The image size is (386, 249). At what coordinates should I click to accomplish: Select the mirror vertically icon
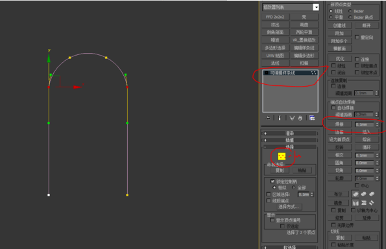click(x=363, y=203)
